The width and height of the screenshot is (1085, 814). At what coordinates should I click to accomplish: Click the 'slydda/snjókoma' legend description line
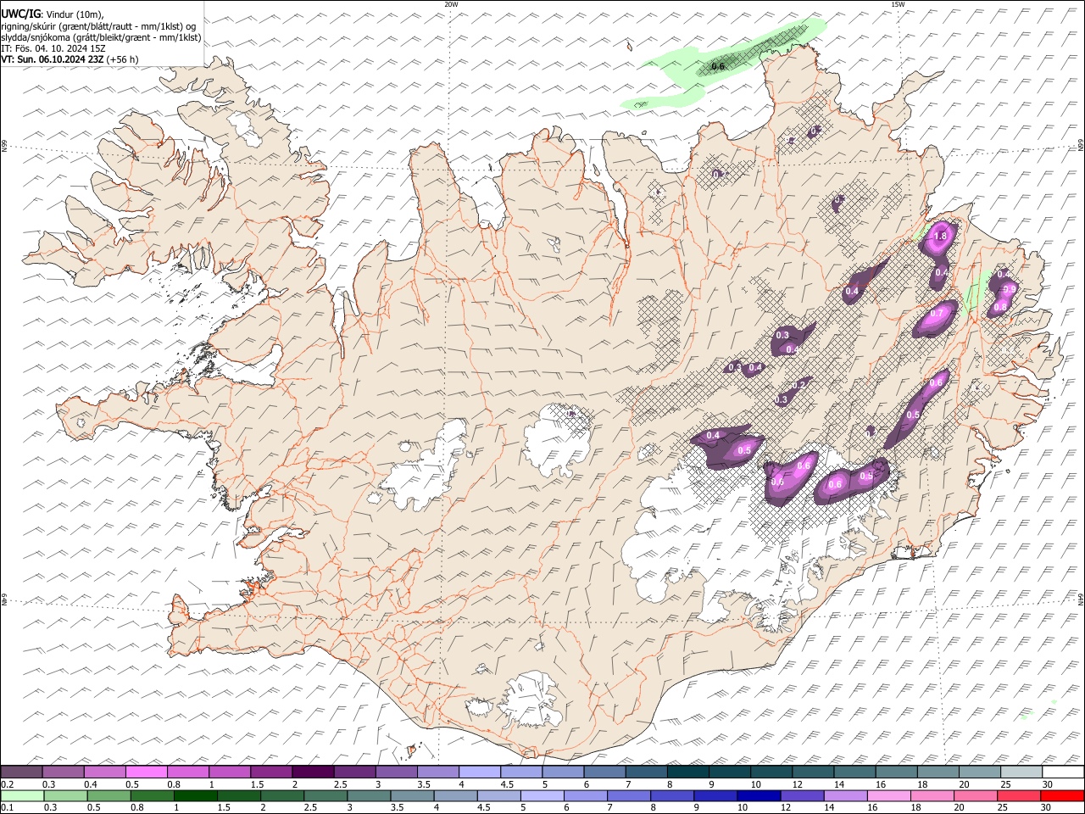101,37
